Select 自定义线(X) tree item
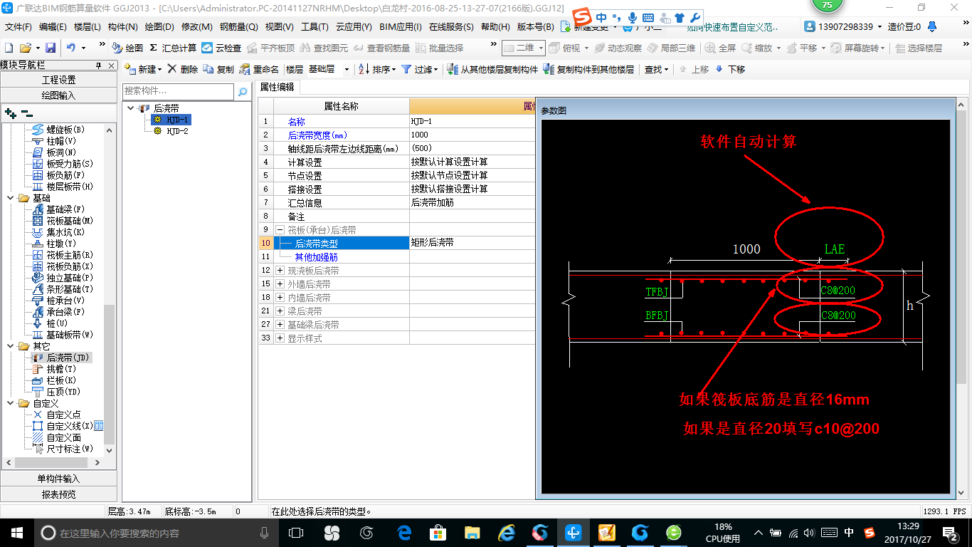Image resolution: width=972 pixels, height=547 pixels. pos(70,426)
